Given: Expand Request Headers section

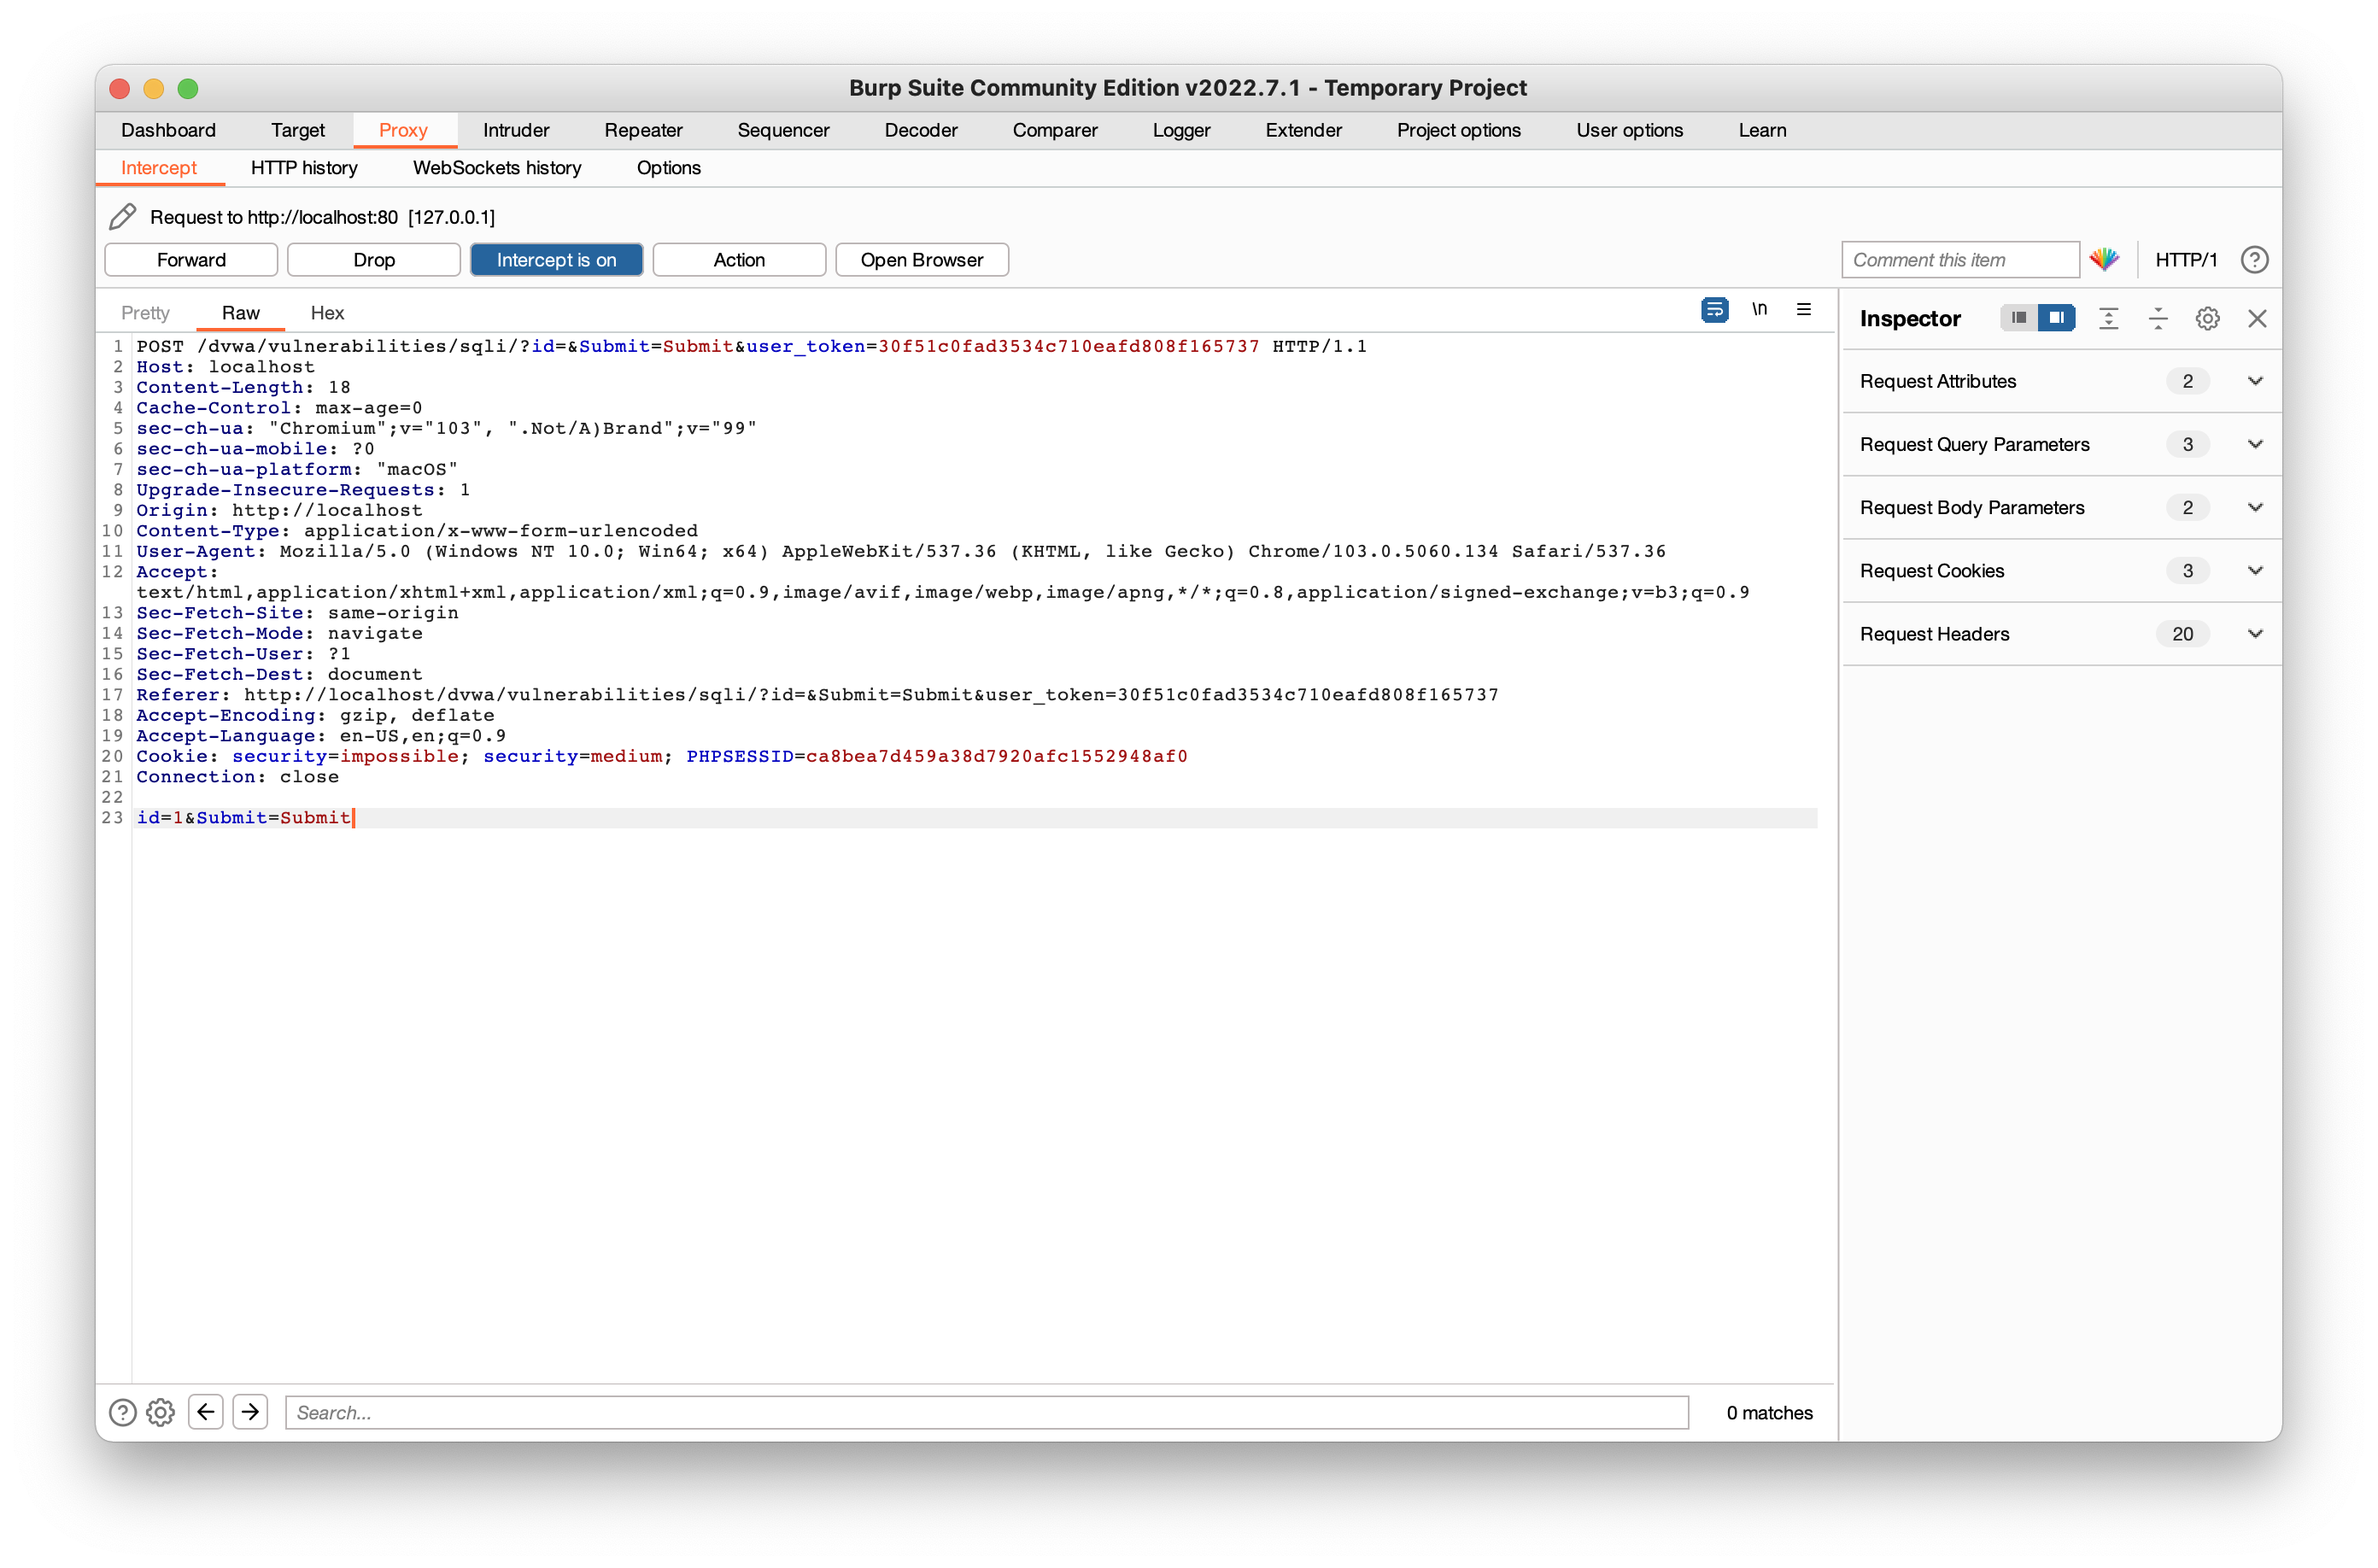Looking at the screenshot, I should pos(2254,634).
